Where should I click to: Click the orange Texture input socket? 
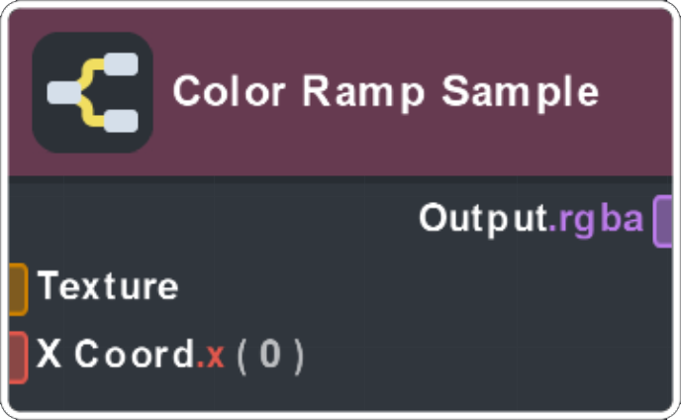coord(17,287)
